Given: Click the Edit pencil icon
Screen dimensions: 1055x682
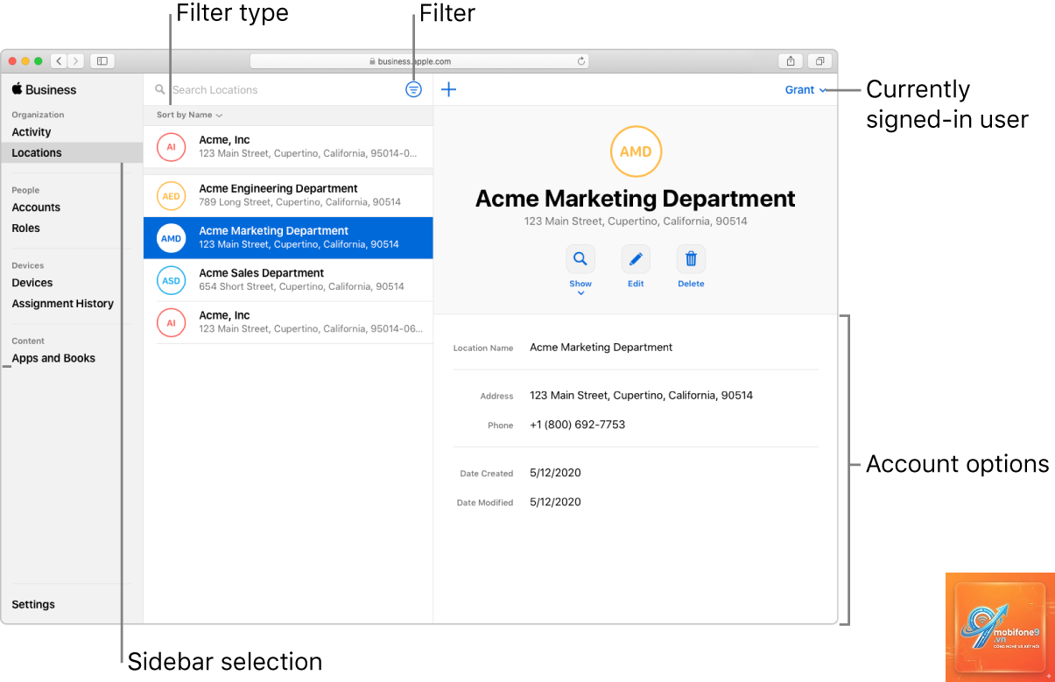Looking at the screenshot, I should click(x=636, y=259).
